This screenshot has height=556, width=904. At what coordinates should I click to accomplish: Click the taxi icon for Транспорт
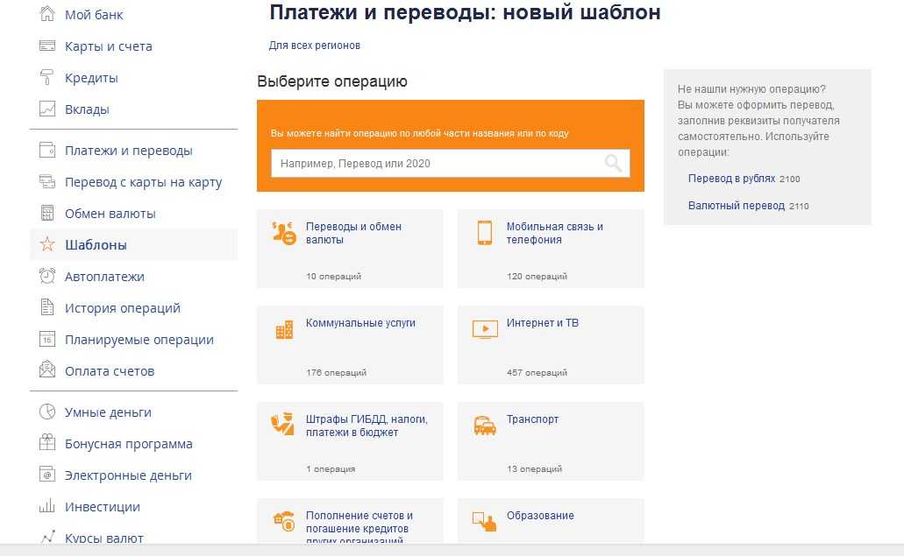(485, 426)
